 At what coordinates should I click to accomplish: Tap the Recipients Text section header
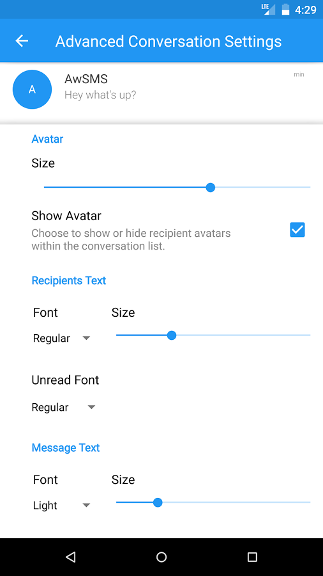coord(69,281)
